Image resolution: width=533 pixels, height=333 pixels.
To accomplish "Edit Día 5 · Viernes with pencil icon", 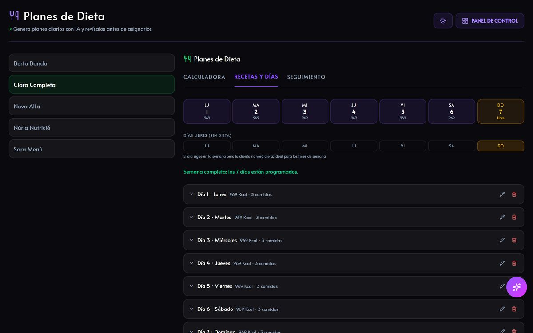I will [x=502, y=286].
